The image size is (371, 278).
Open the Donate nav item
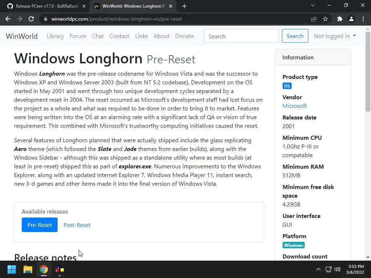coord(184,36)
